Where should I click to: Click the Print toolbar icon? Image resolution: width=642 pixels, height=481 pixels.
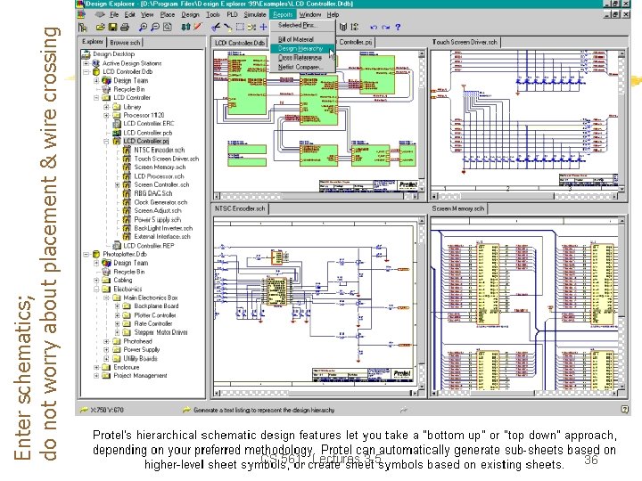click(x=125, y=27)
